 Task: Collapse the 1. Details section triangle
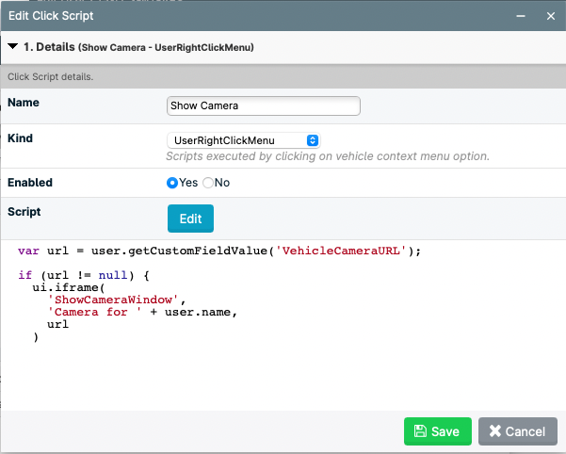click(x=12, y=46)
